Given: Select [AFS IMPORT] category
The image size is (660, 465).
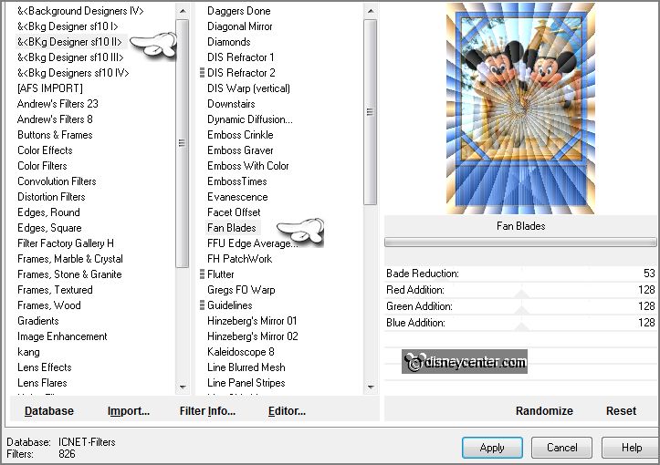Looking at the screenshot, I should 50,88.
